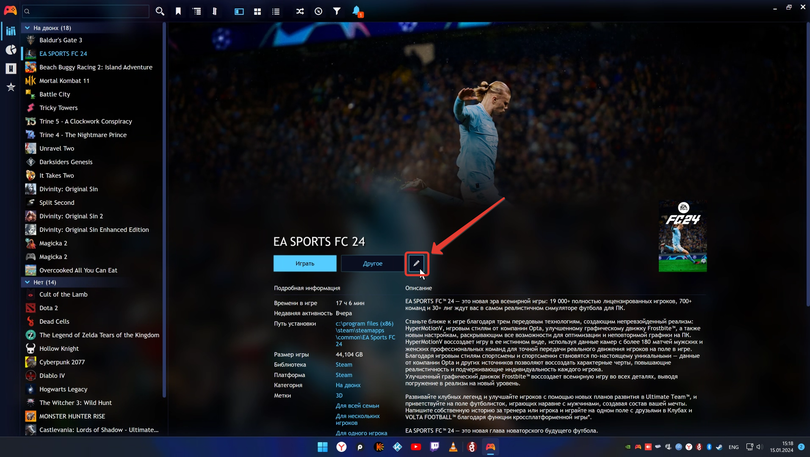Viewport: 810px width, 457px height.
Task: Open VLC media player from taskbar
Action: click(453, 447)
